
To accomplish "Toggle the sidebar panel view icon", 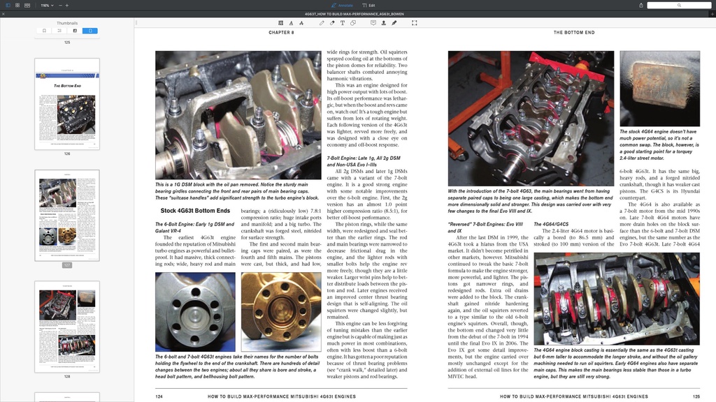I will (x=8, y=6).
